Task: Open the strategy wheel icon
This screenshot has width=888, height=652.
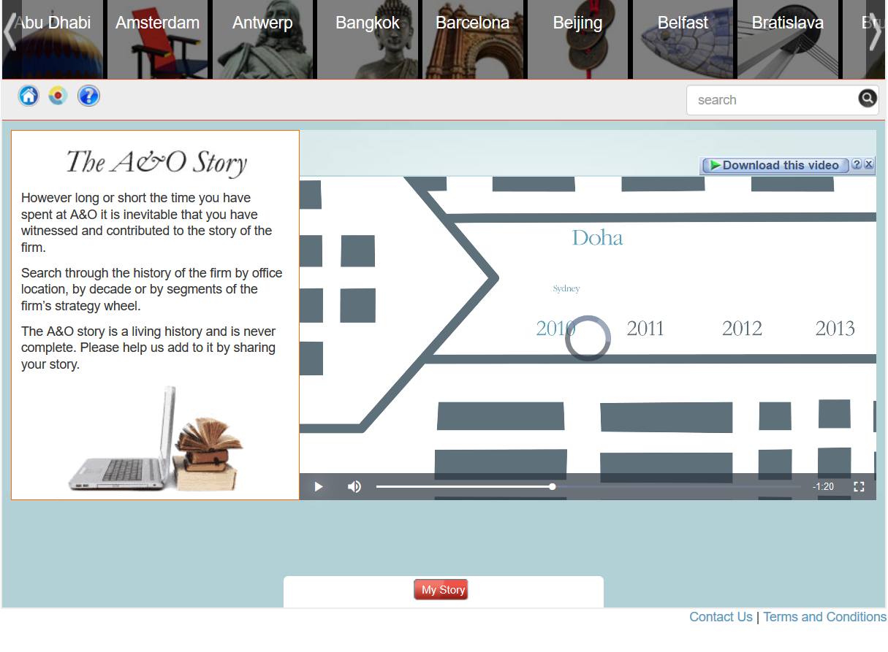Action: [x=58, y=96]
